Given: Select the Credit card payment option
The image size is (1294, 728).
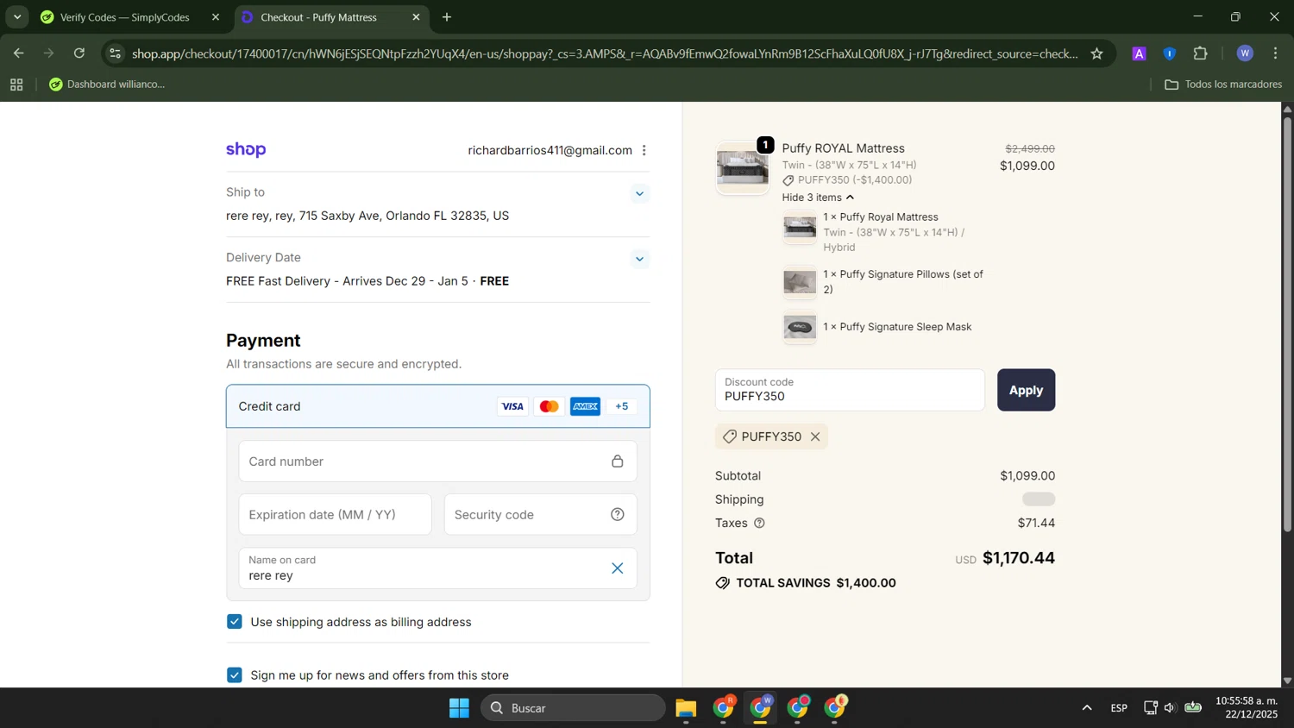Looking at the screenshot, I should point(437,406).
